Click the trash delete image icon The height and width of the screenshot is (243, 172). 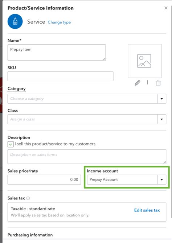point(158,83)
